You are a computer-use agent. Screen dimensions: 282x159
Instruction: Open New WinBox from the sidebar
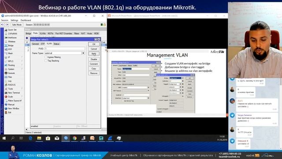(x=14, y=109)
